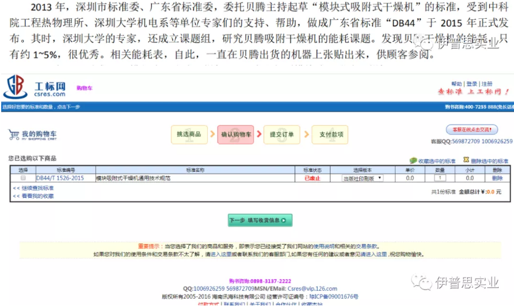Open the 帮助 link
The width and height of the screenshot is (514, 306).
(x=456, y=84)
